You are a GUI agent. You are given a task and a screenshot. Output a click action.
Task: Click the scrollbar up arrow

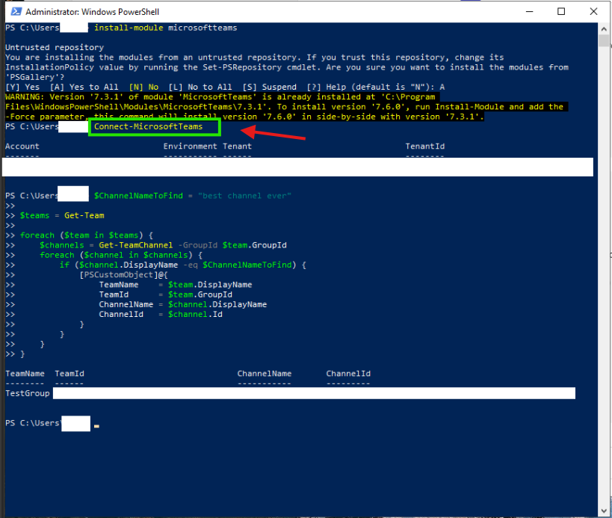point(604,29)
